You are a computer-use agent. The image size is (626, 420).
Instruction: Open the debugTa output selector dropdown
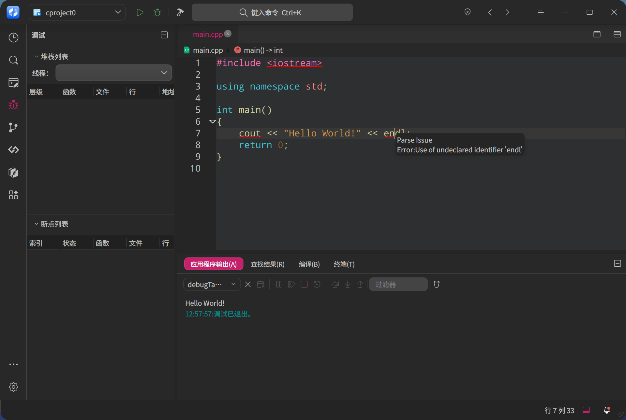212,284
